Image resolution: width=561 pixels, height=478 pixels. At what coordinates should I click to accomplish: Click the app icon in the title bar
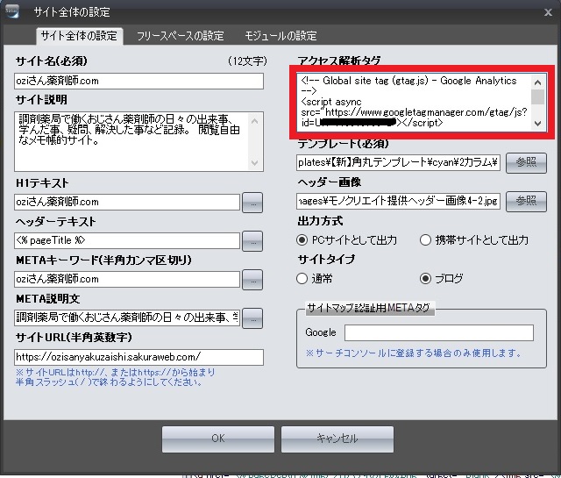[x=12, y=10]
